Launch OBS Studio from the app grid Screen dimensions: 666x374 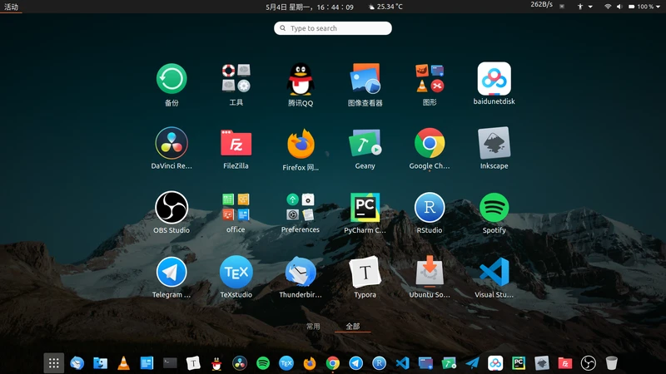[171, 207]
